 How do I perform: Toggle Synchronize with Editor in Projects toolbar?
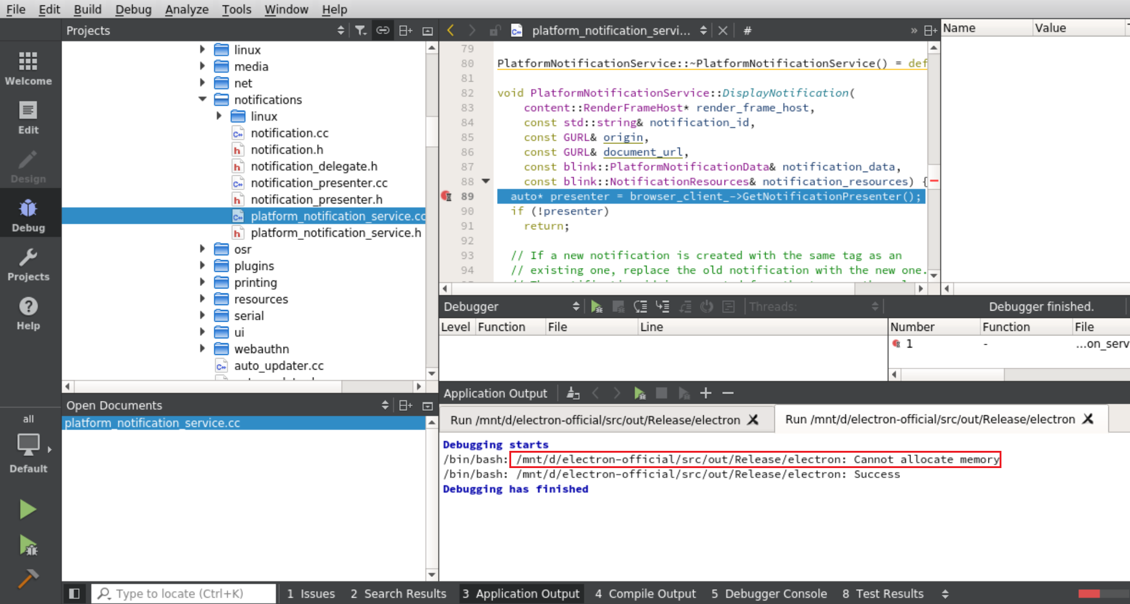click(383, 30)
